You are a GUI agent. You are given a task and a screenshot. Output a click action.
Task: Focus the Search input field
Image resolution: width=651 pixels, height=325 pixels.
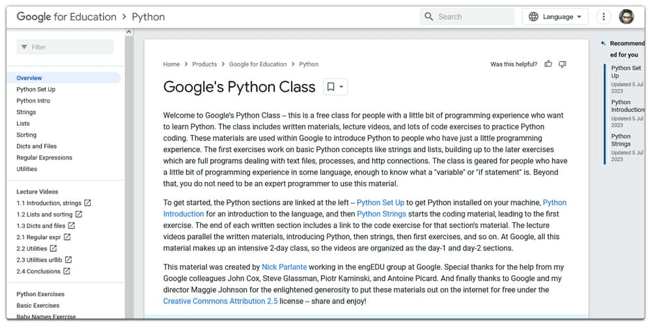pos(467,17)
